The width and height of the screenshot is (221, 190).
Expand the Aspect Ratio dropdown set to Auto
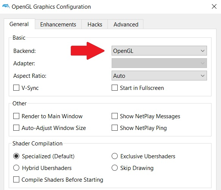point(159,76)
